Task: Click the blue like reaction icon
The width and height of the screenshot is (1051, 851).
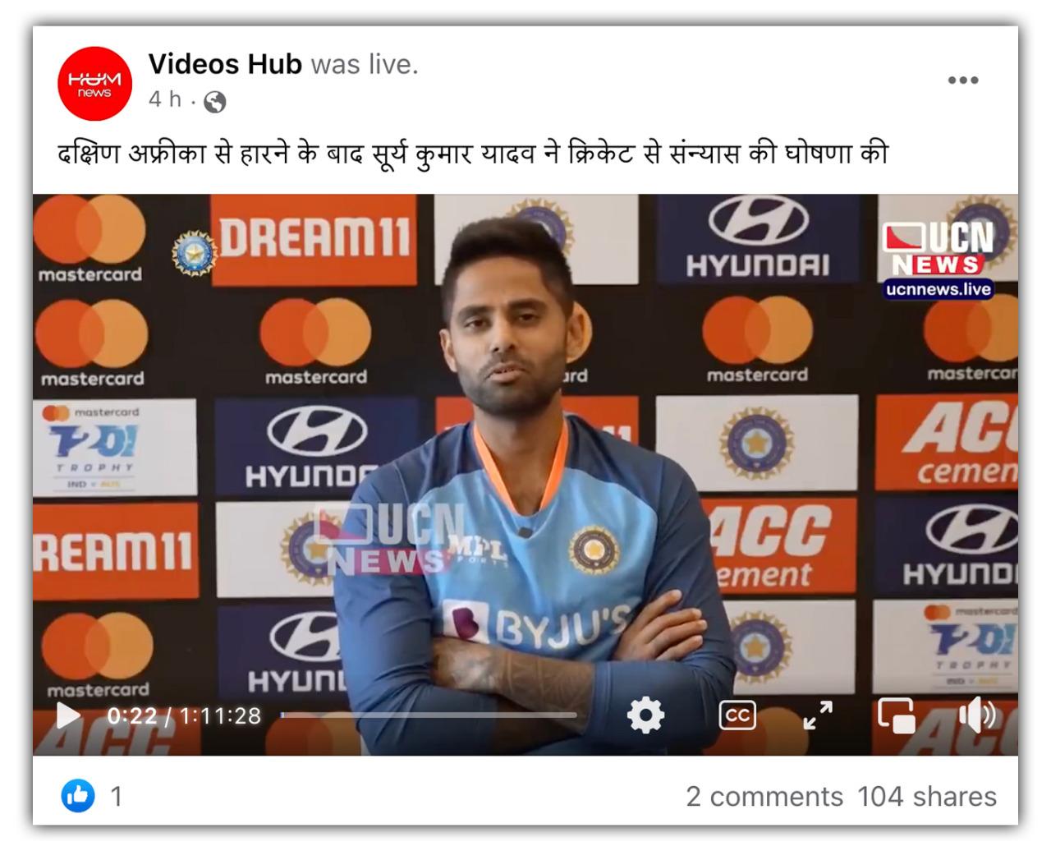Action: click(x=78, y=795)
